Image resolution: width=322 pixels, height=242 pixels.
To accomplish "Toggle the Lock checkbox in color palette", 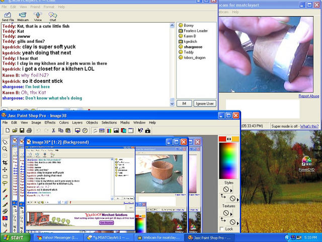I will 221,229.
